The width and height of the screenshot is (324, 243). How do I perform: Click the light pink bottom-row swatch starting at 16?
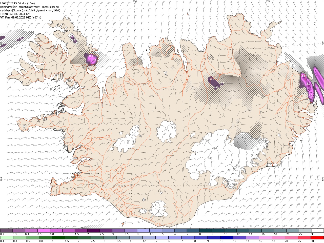coord(266,238)
